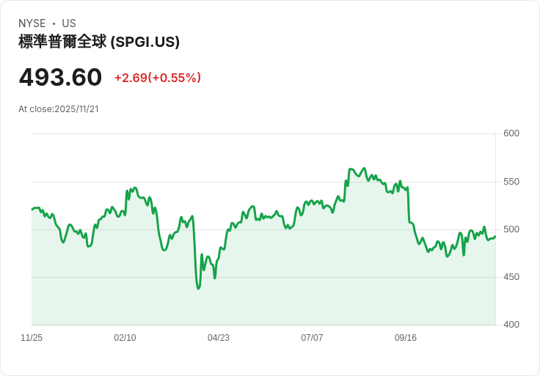Click the NYSE exchange label
540x376 pixels.
click(33, 23)
